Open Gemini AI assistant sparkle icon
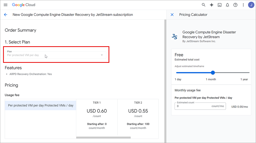 [211, 5]
